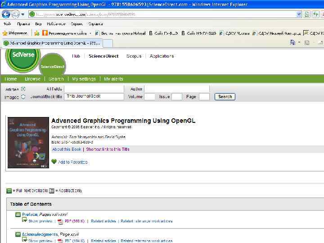Open the Preface chapter link

[x=30, y=215]
